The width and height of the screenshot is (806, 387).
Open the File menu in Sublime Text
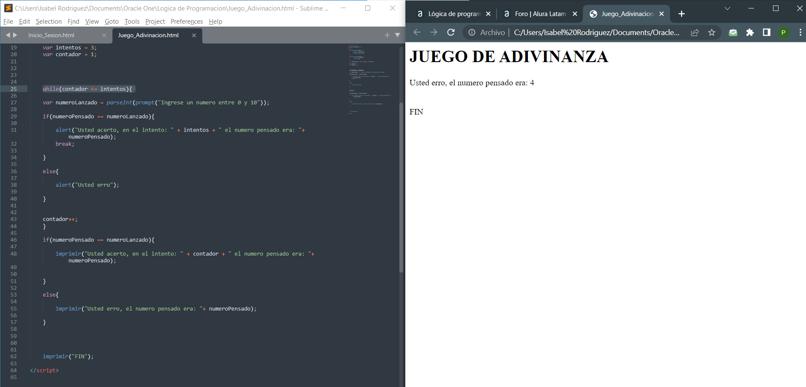[x=8, y=22]
